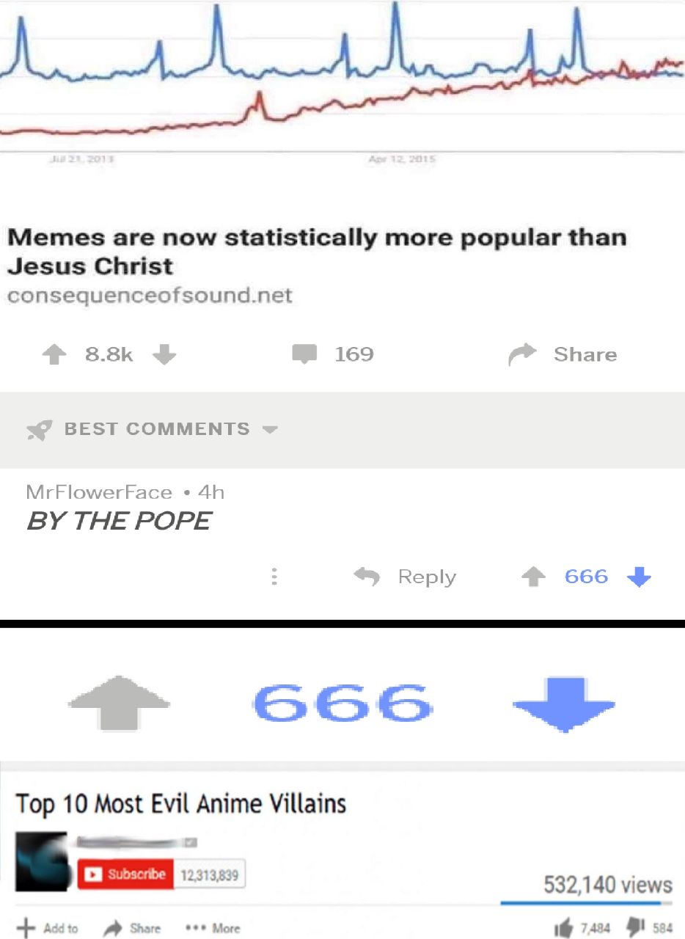The image size is (685, 939).
Task: Upvote MrFlowerFace's comment with gray arrow
Action: 532,577
